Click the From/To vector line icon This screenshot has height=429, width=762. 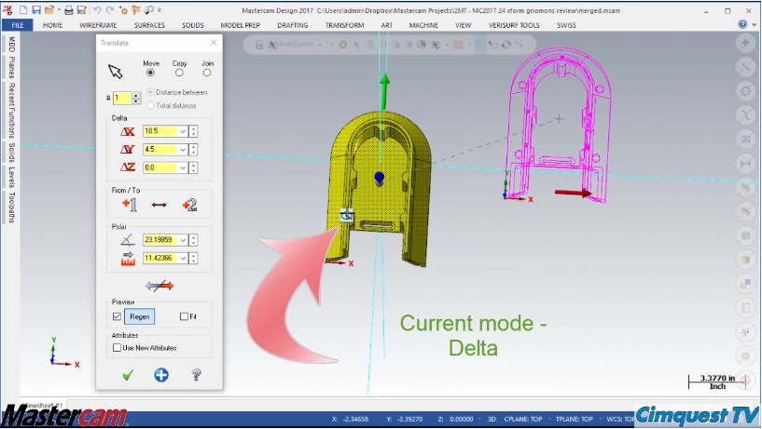click(159, 205)
